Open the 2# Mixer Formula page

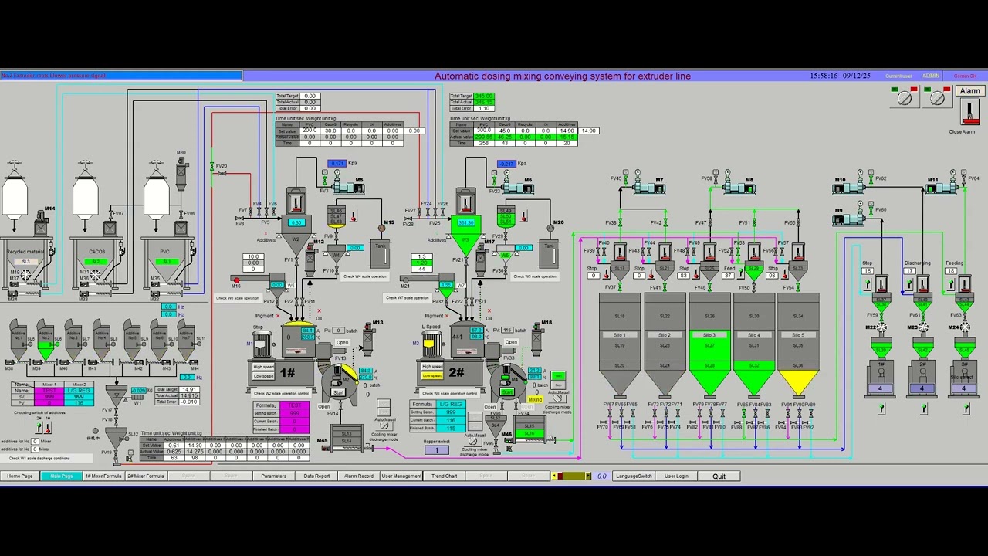tap(146, 476)
